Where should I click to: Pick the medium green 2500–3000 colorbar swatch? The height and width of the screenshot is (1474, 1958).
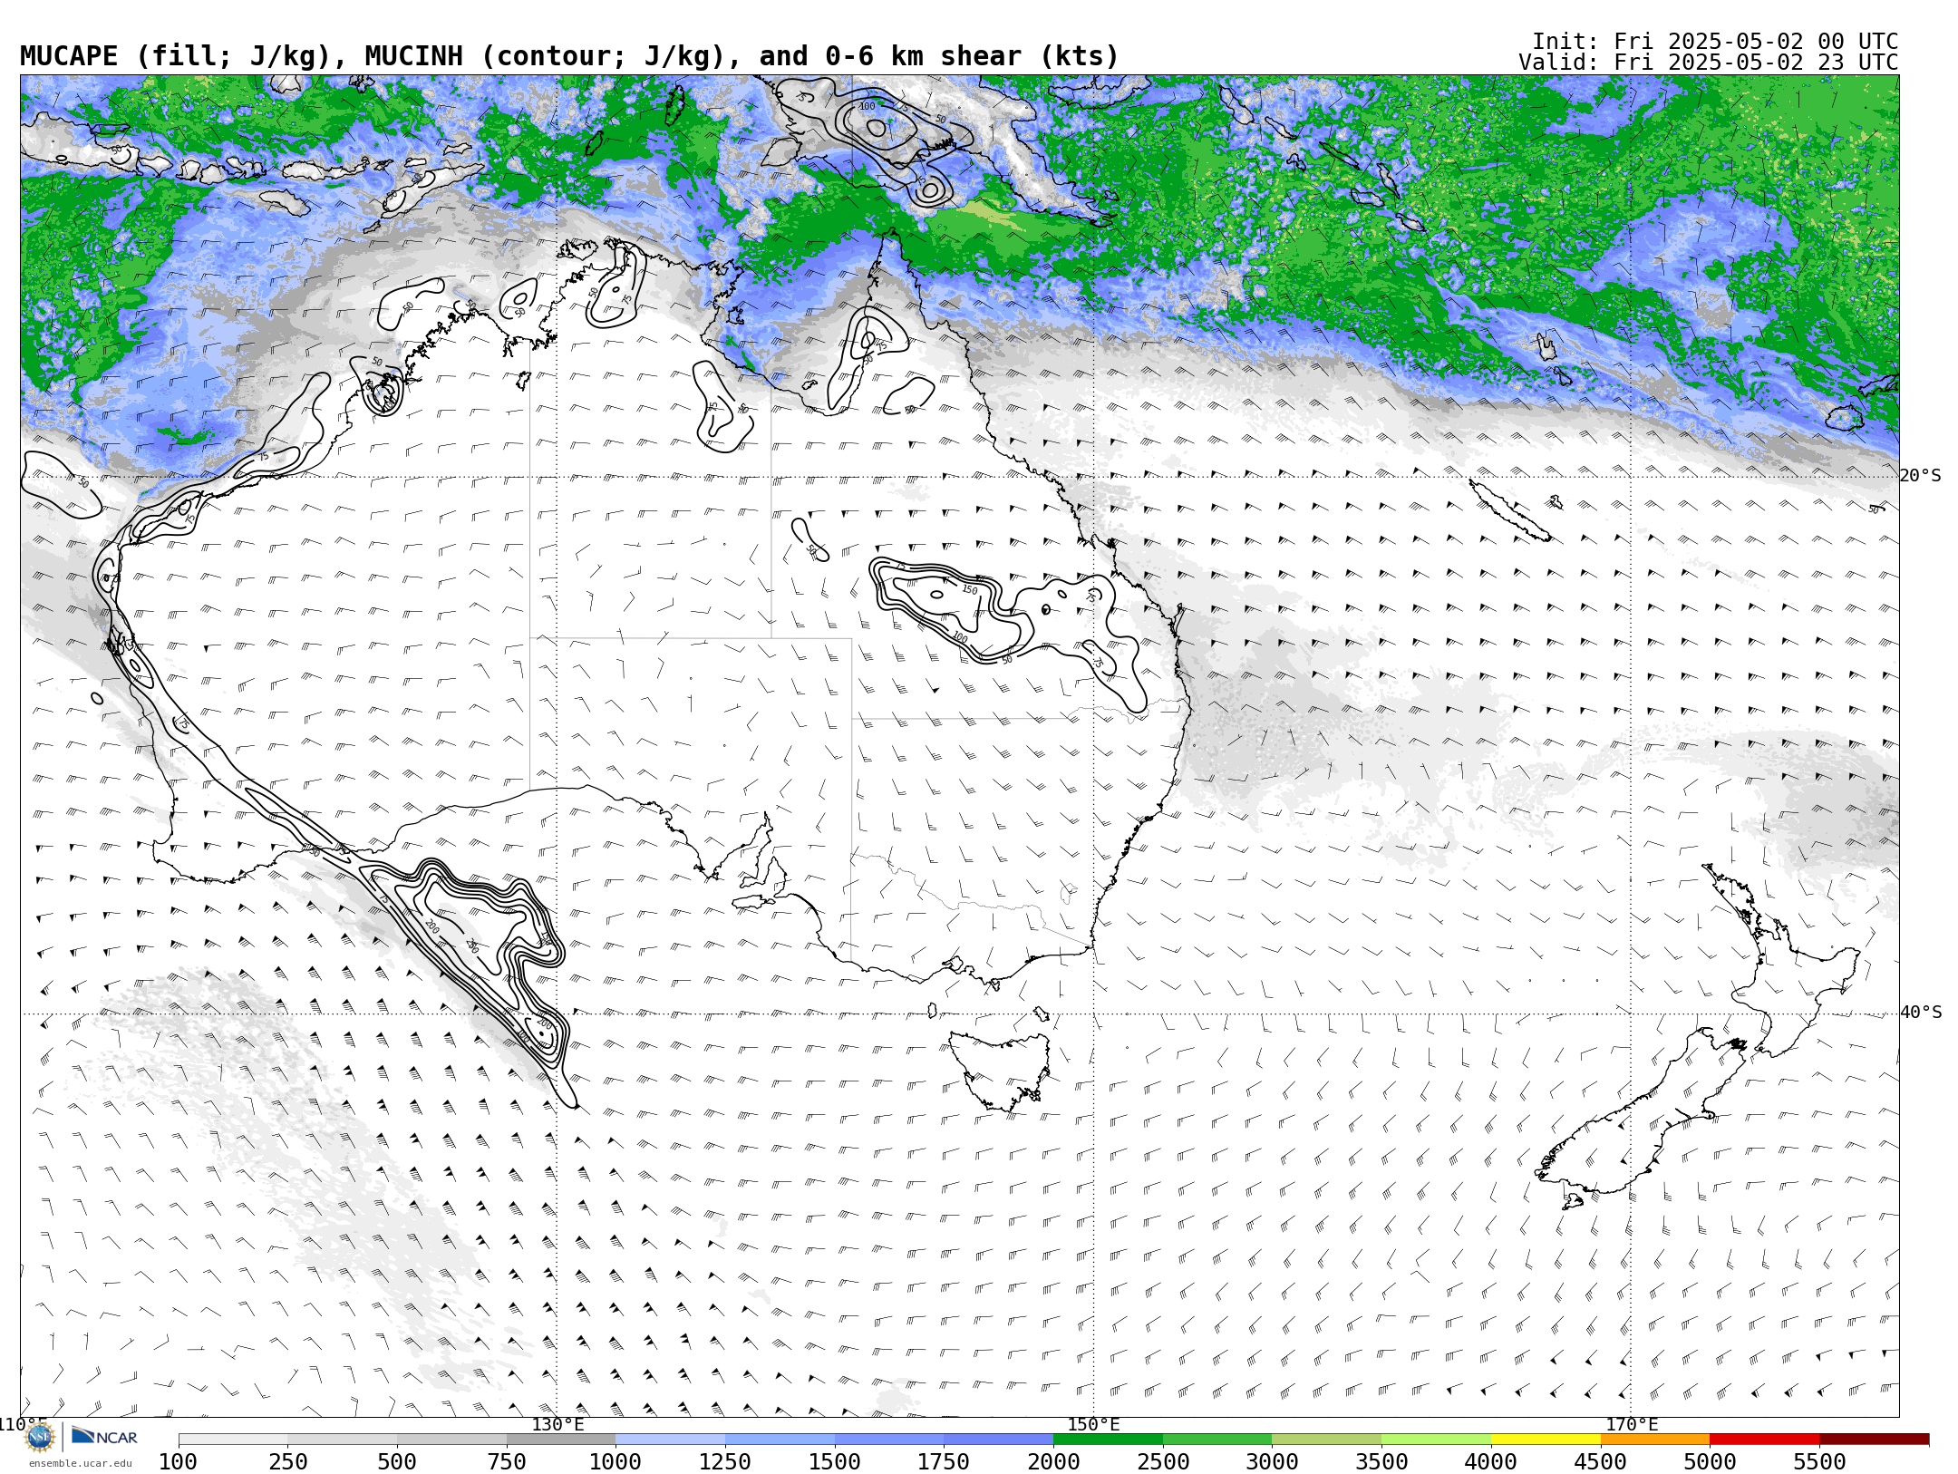tap(1217, 1440)
